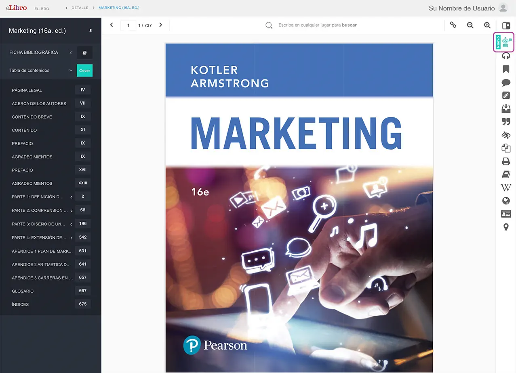Screen dimensions: 516x373
Task: Click the green Cover button
Action: 84,71
